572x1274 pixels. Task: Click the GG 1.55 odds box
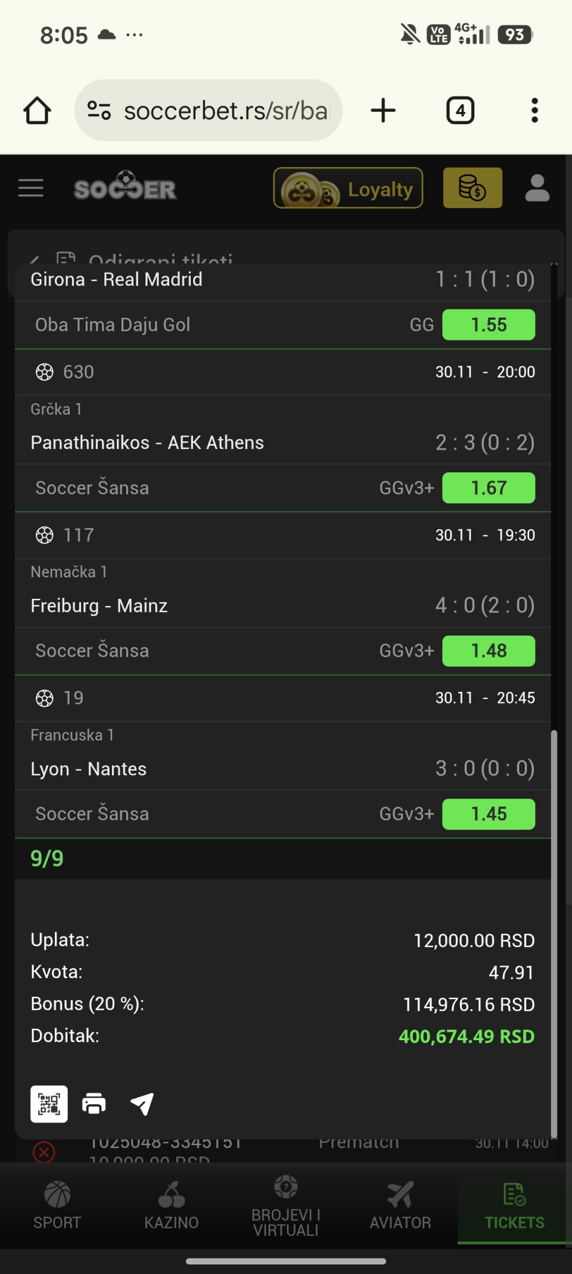489,325
